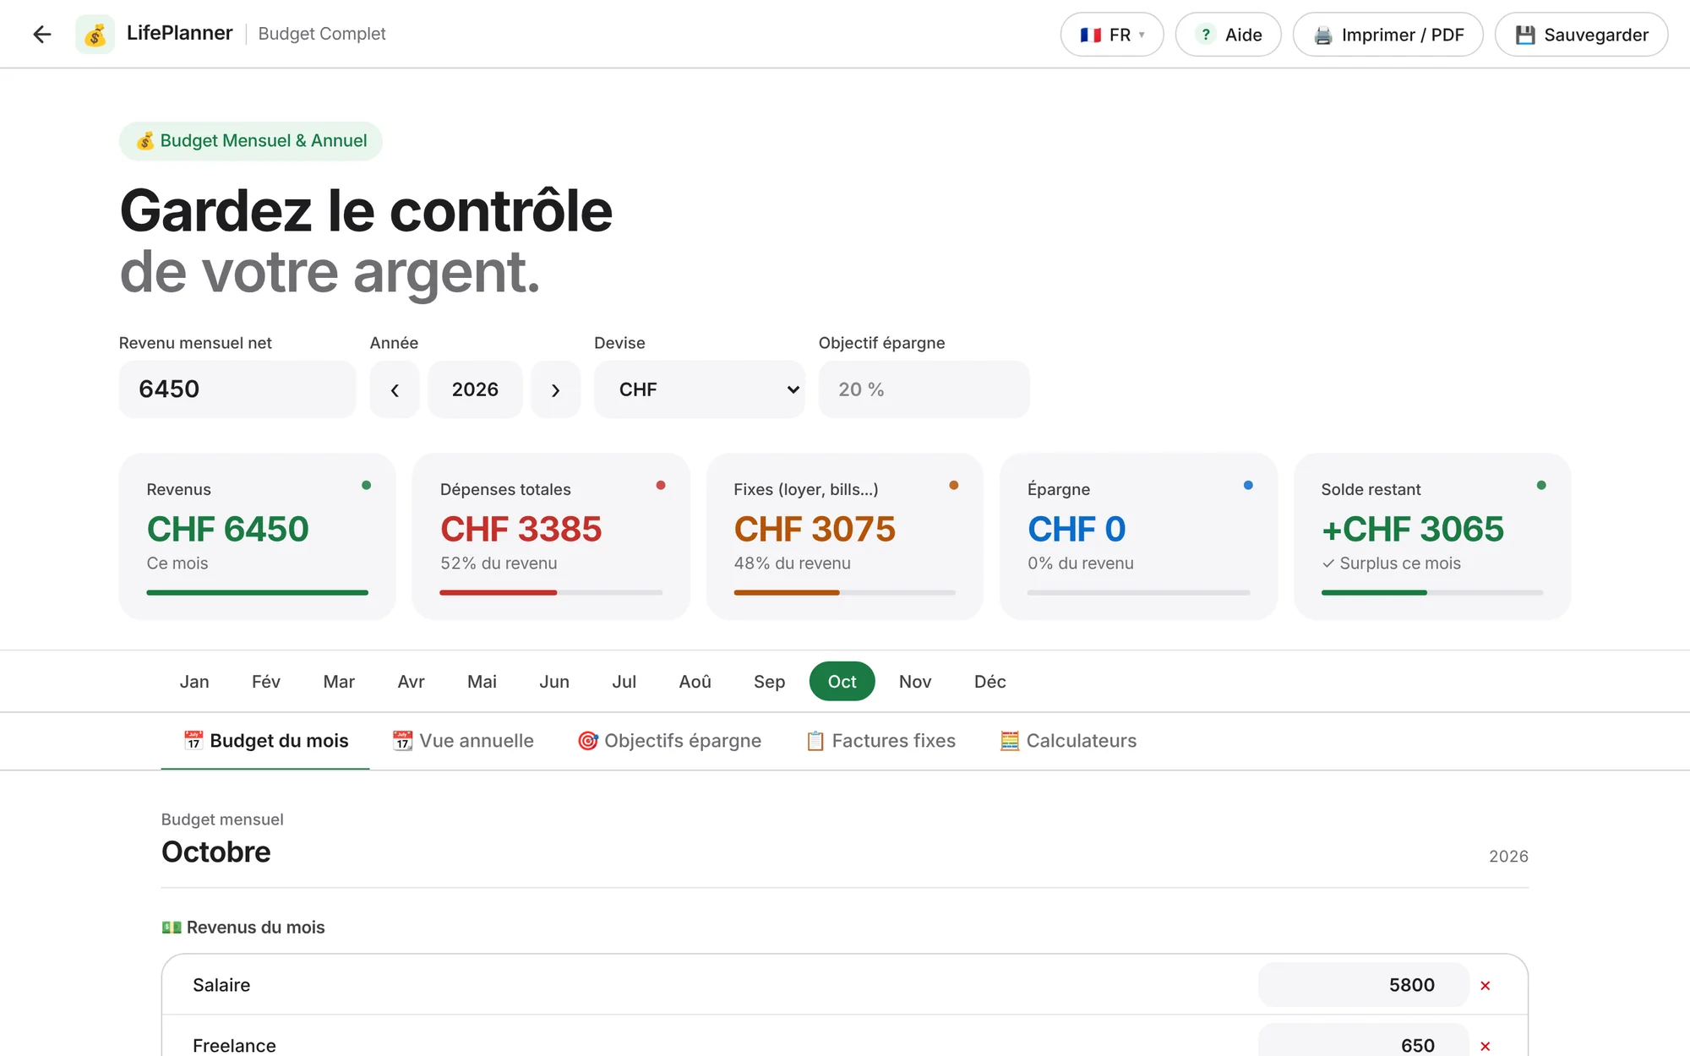This screenshot has height=1056, width=1690.
Task: Remove the Salaire income row
Action: (x=1485, y=985)
